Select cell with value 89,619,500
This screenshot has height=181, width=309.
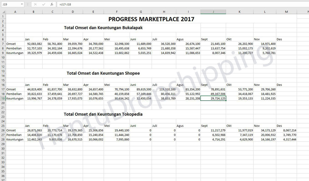pyautogui.click(x=141, y=89)
